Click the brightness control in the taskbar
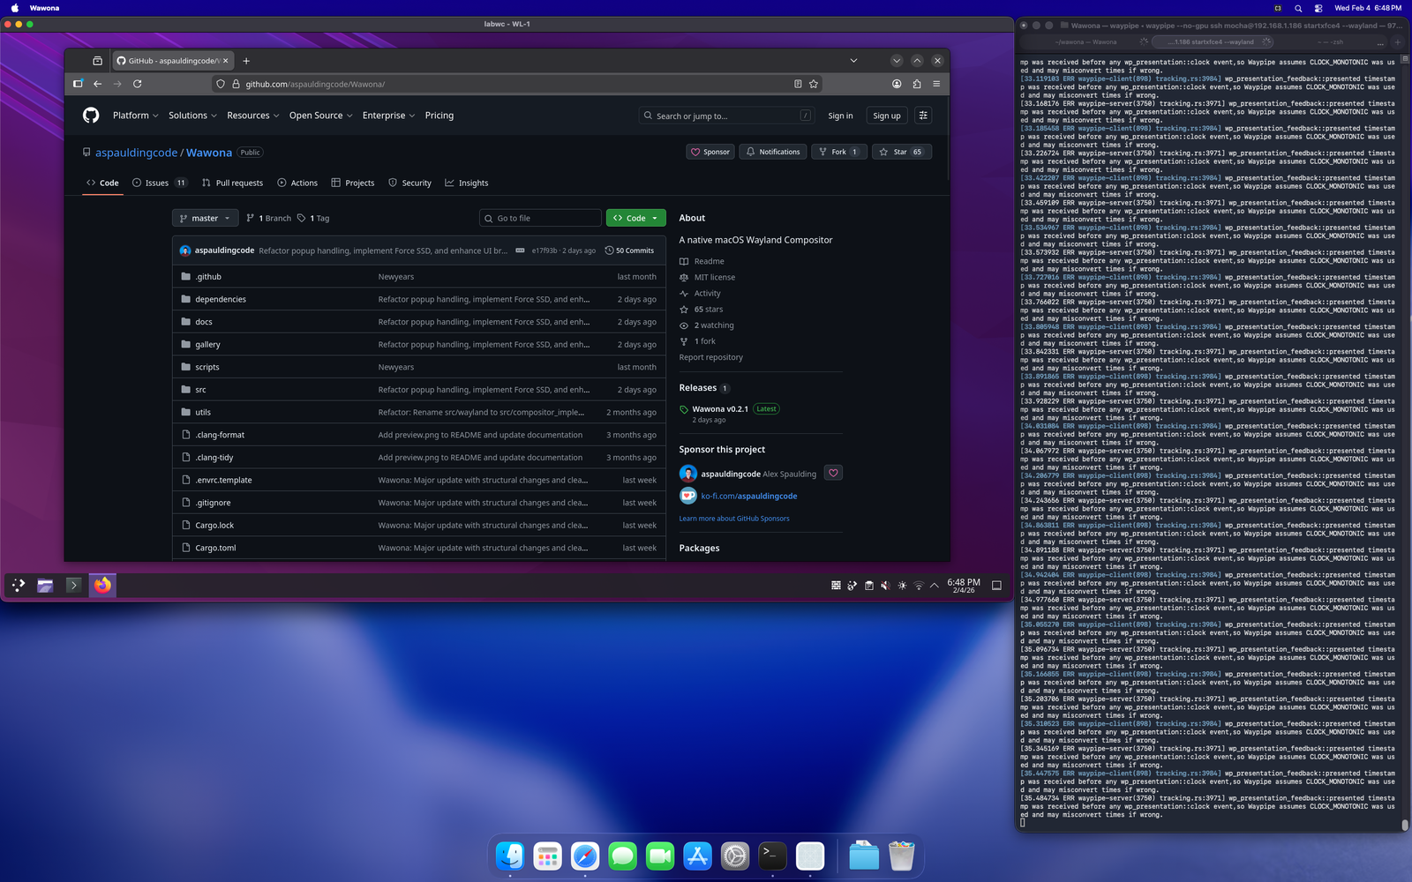Image resolution: width=1412 pixels, height=882 pixels. coord(902,585)
